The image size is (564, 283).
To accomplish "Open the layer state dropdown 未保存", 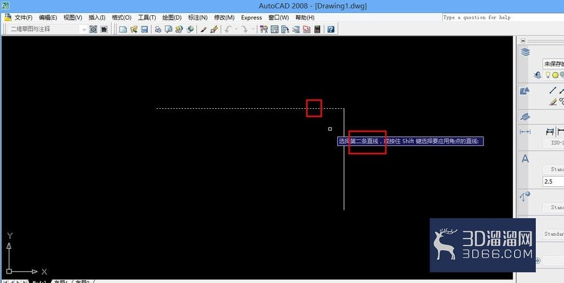I will tap(553, 64).
